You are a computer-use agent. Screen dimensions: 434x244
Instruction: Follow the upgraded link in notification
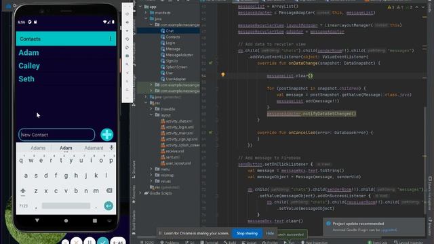click(x=389, y=230)
